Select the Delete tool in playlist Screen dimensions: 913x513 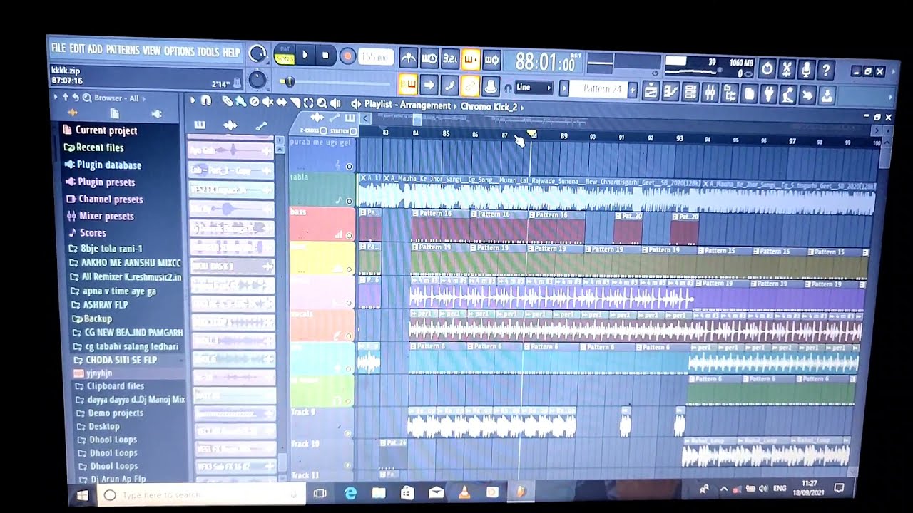click(x=254, y=102)
